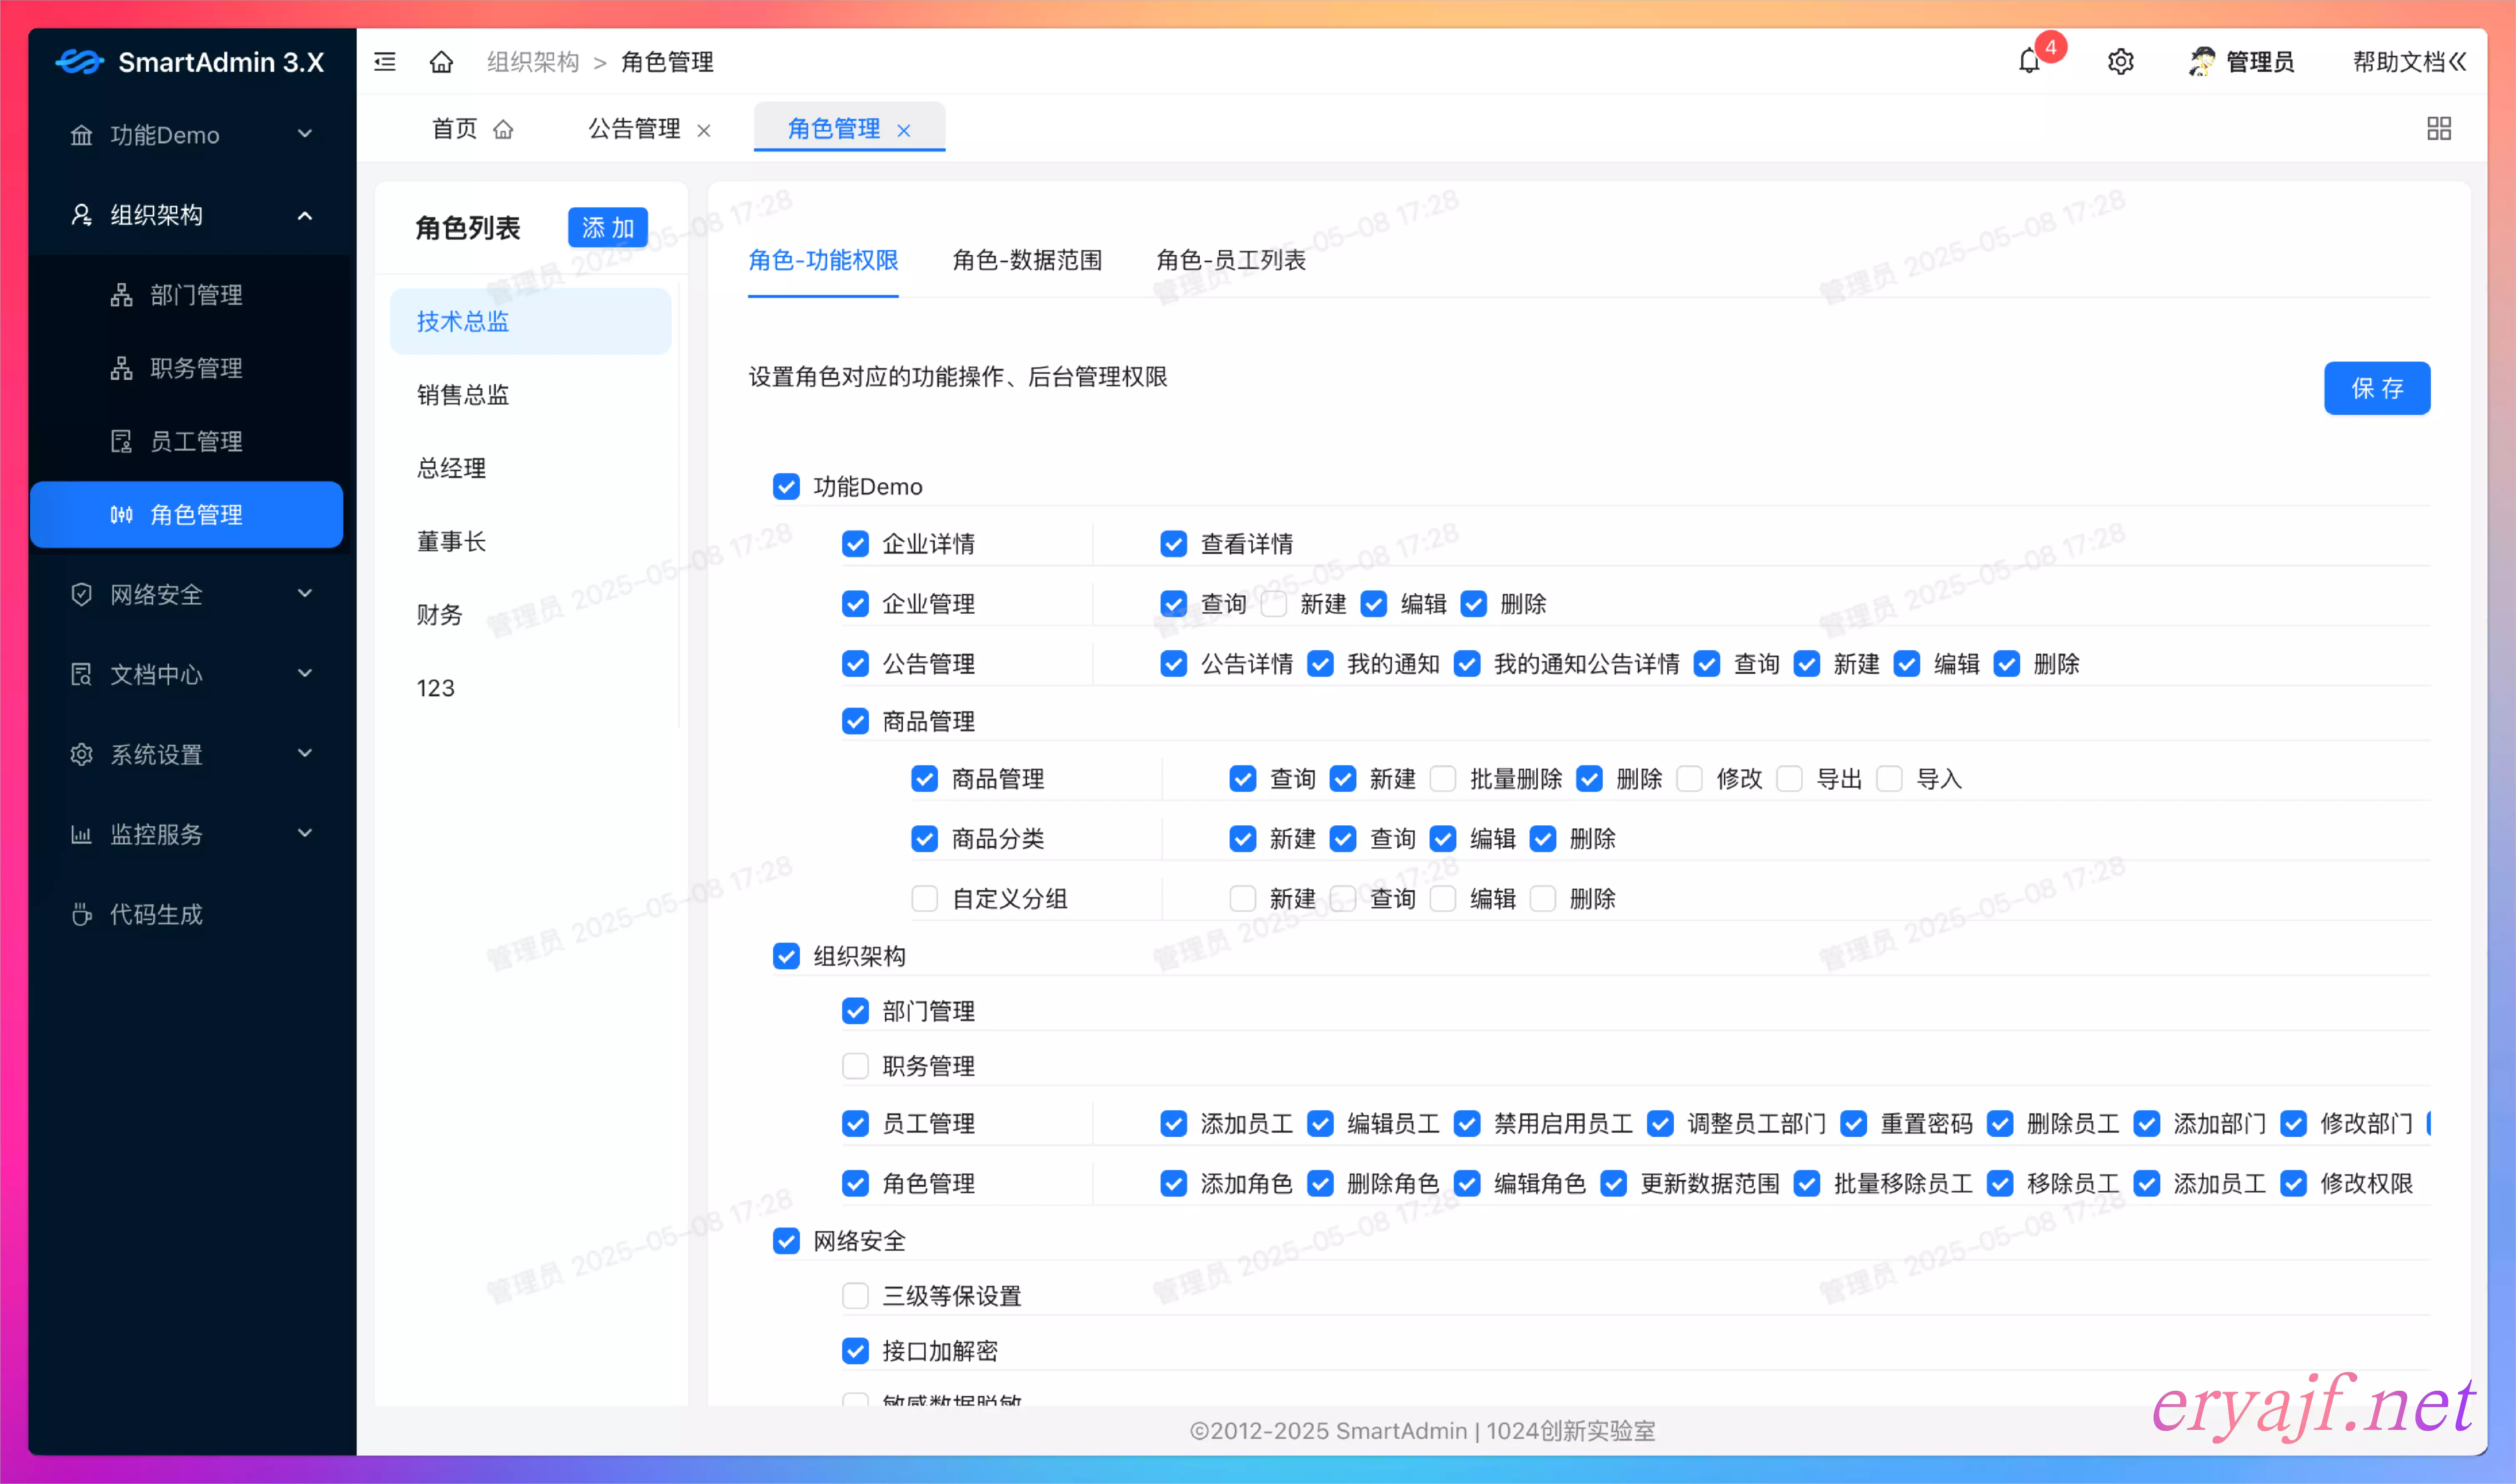Click the 职务管理 sidebar icon
Viewport: 2516px width, 1484px height.
121,368
